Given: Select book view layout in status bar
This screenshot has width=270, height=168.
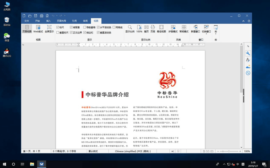Looking at the screenshot, I should point(212,151).
